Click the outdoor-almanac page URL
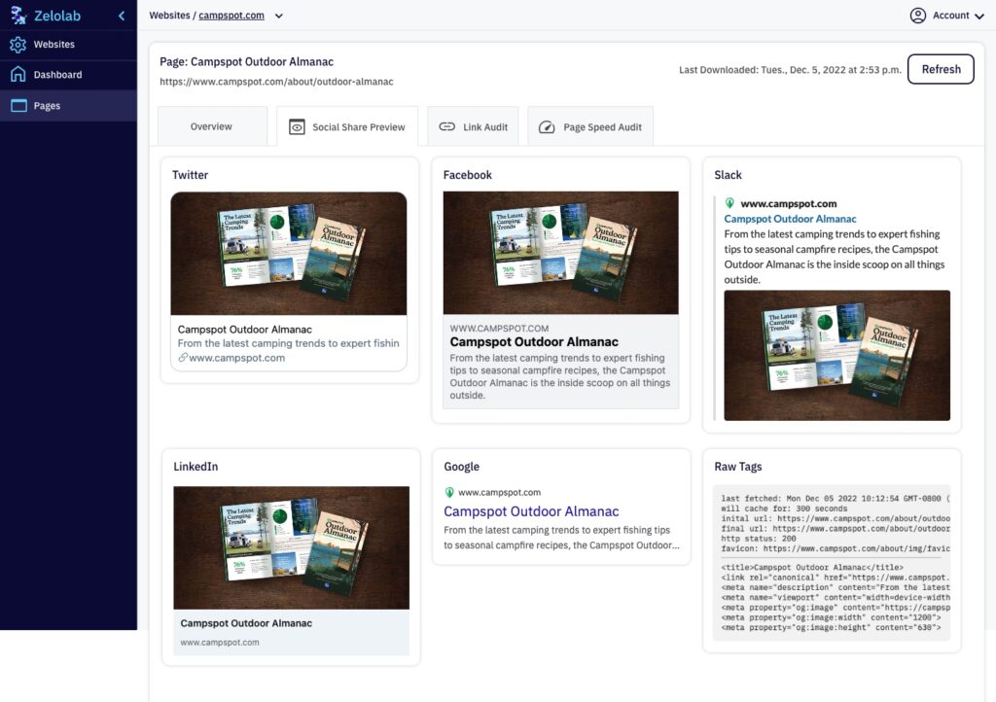 276,82
